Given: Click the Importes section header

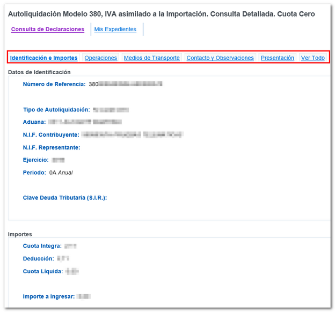Looking at the screenshot, I should [20, 235].
